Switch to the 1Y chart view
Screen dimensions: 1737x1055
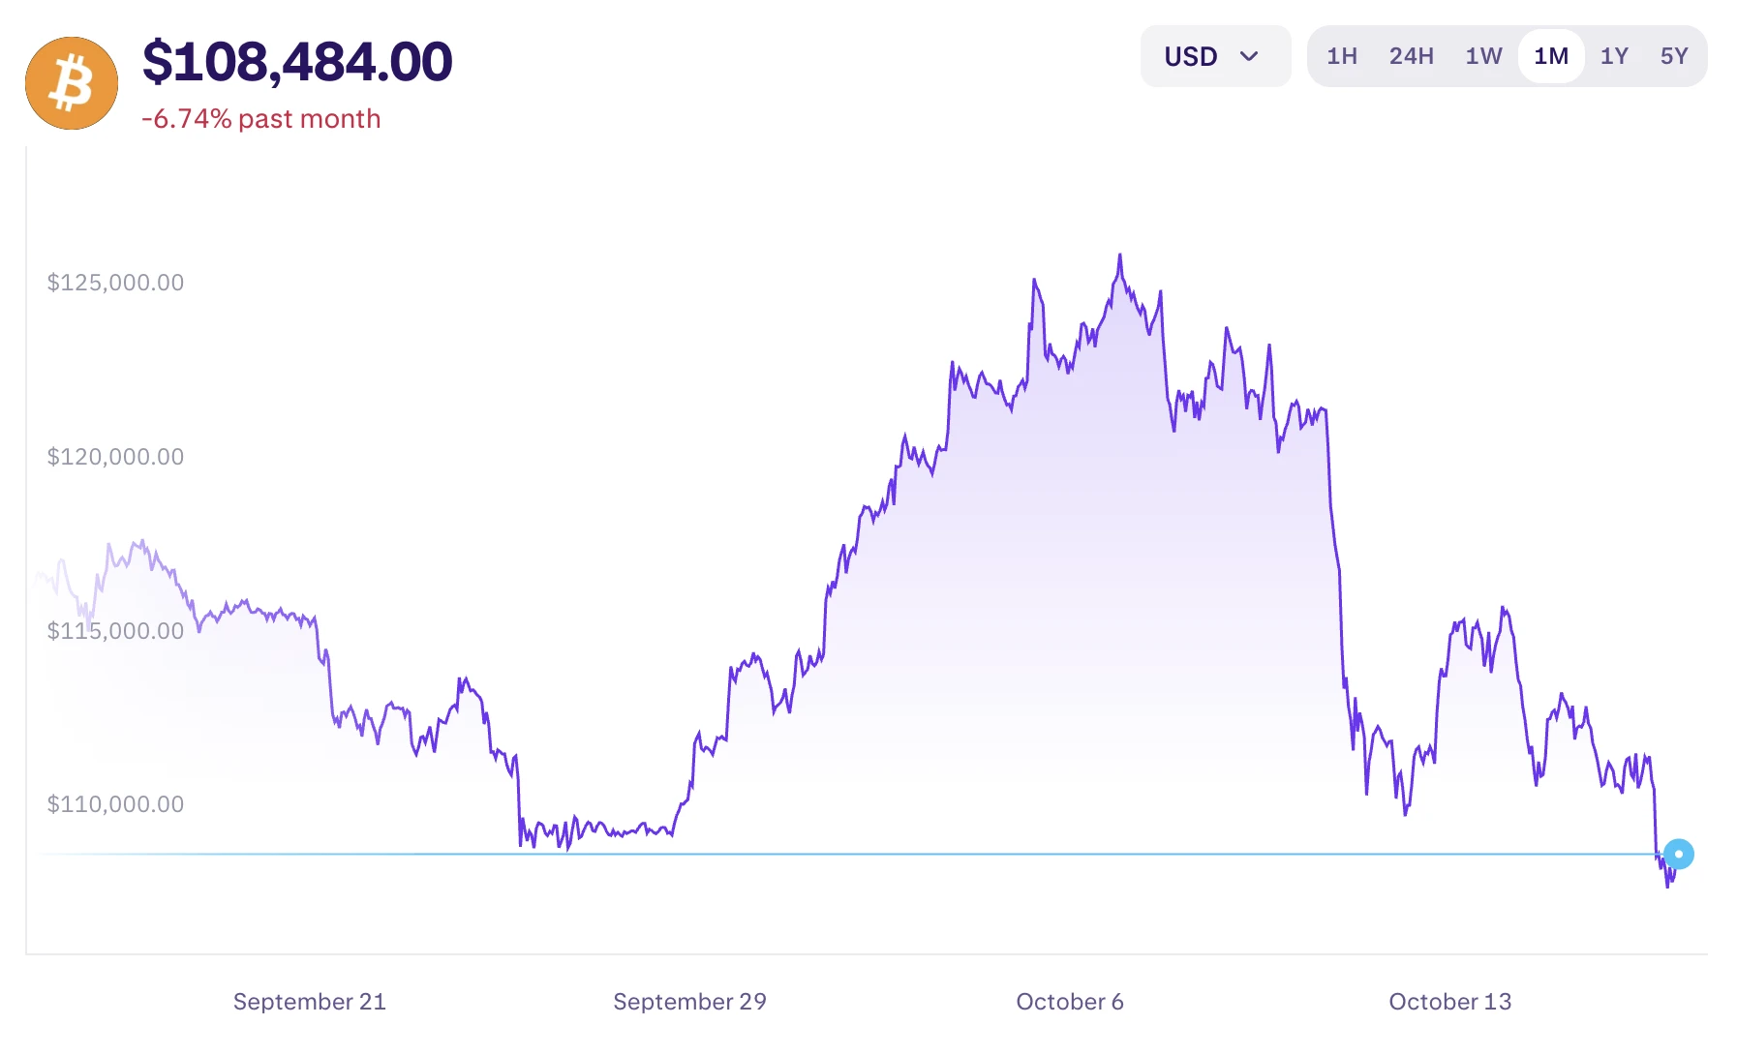[x=1614, y=56]
